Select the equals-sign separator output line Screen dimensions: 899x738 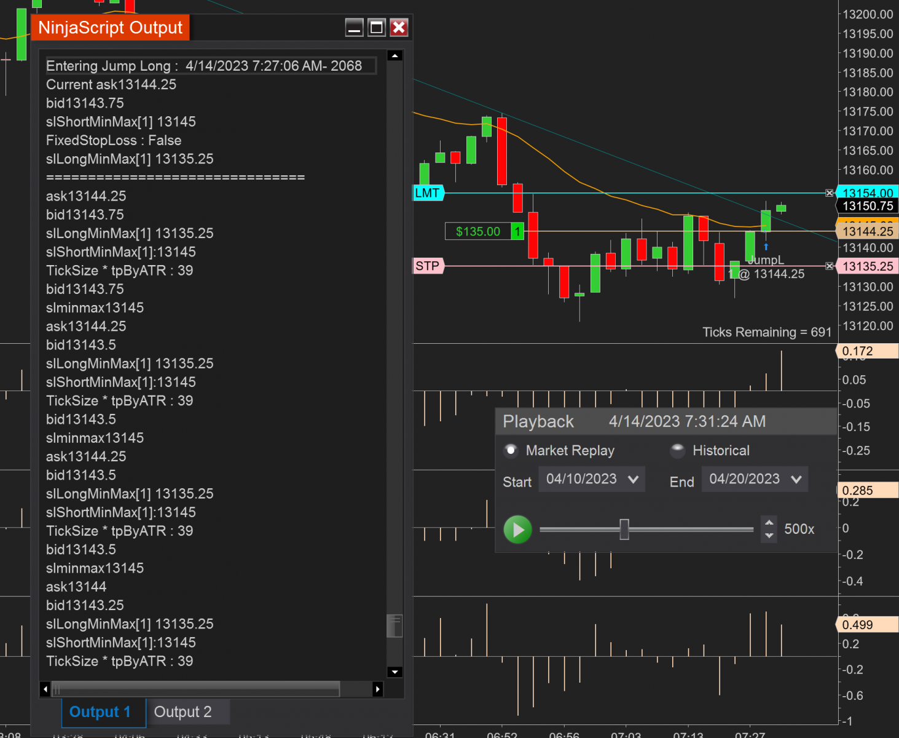click(x=175, y=177)
